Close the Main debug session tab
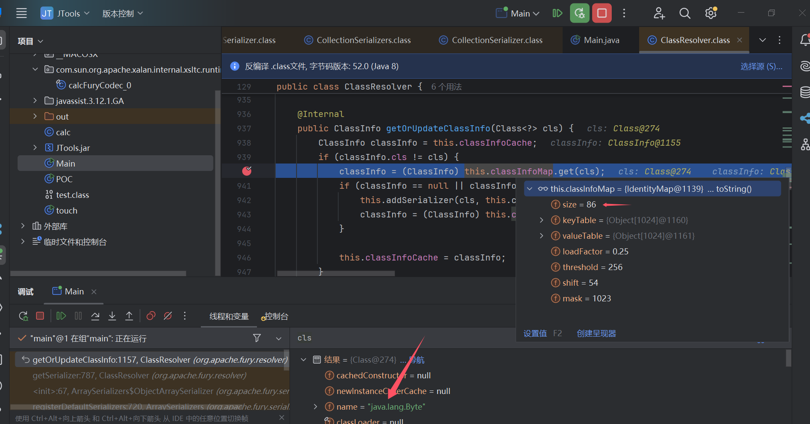 [94, 292]
